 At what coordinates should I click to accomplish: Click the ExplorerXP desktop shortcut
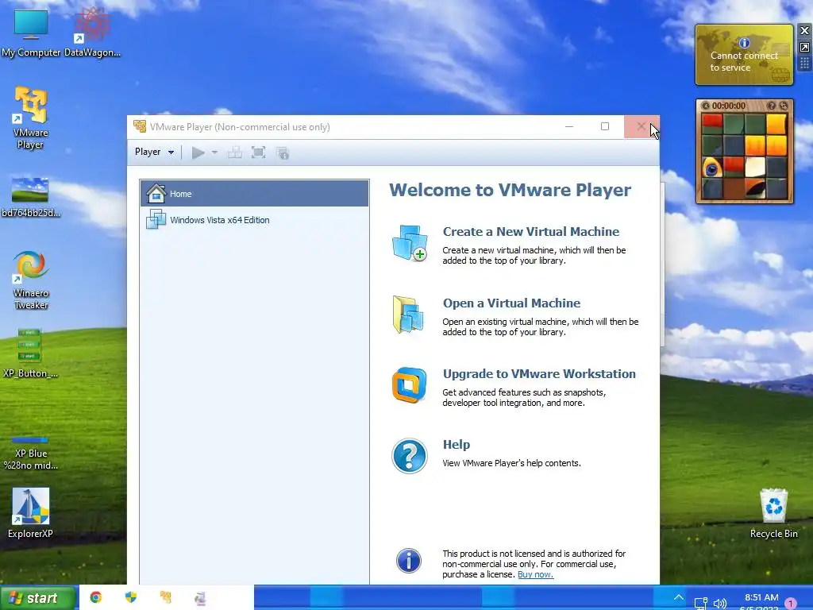(x=31, y=513)
